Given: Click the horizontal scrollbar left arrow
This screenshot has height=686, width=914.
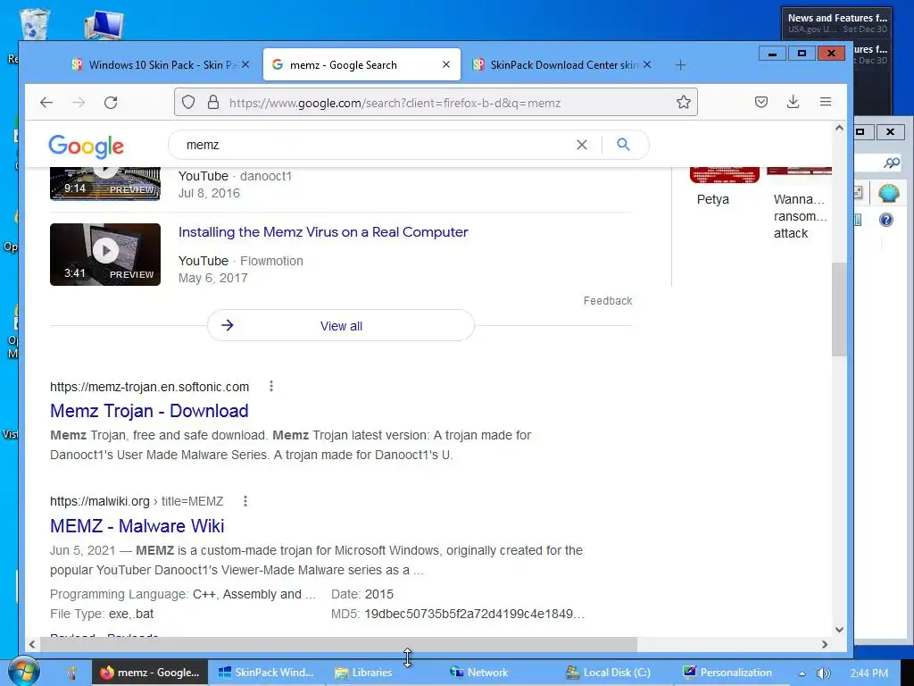Looking at the screenshot, I should tap(32, 645).
